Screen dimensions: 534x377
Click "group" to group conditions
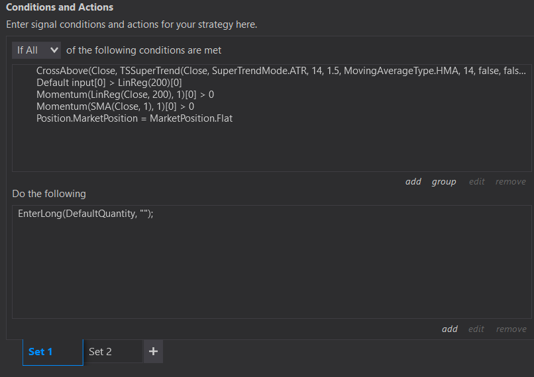point(444,181)
